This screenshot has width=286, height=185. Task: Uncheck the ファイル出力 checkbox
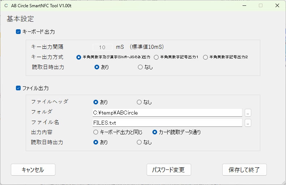[x=18, y=88]
